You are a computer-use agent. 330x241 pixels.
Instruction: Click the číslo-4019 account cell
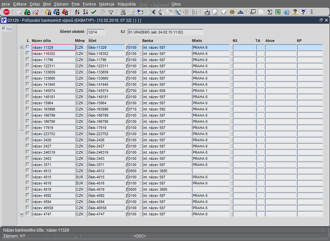(x=106, y=189)
